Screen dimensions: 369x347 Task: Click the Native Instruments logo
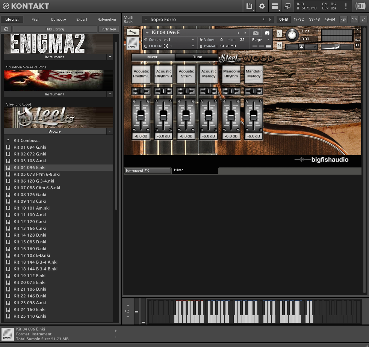pos(360,6)
